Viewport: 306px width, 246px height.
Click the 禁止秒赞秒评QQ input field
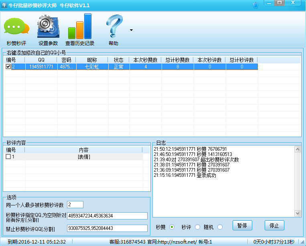pyautogui.click(x=107, y=228)
